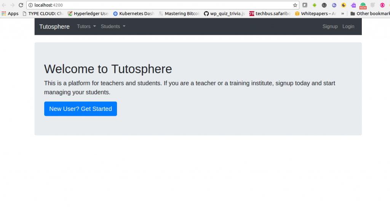Click the pink eye extension icon
Image resolution: width=390 pixels, height=210 pixels.
(x=382, y=5)
